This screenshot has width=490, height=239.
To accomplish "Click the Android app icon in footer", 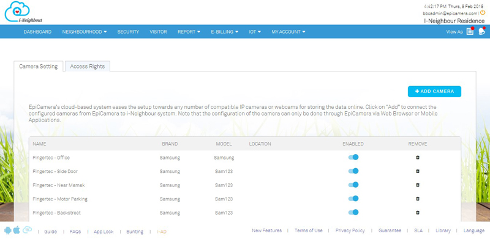I will (x=8, y=230).
